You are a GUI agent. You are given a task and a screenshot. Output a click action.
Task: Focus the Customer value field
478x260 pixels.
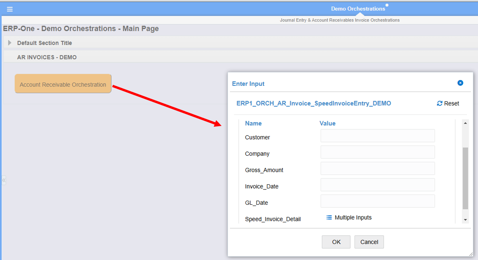(x=378, y=136)
